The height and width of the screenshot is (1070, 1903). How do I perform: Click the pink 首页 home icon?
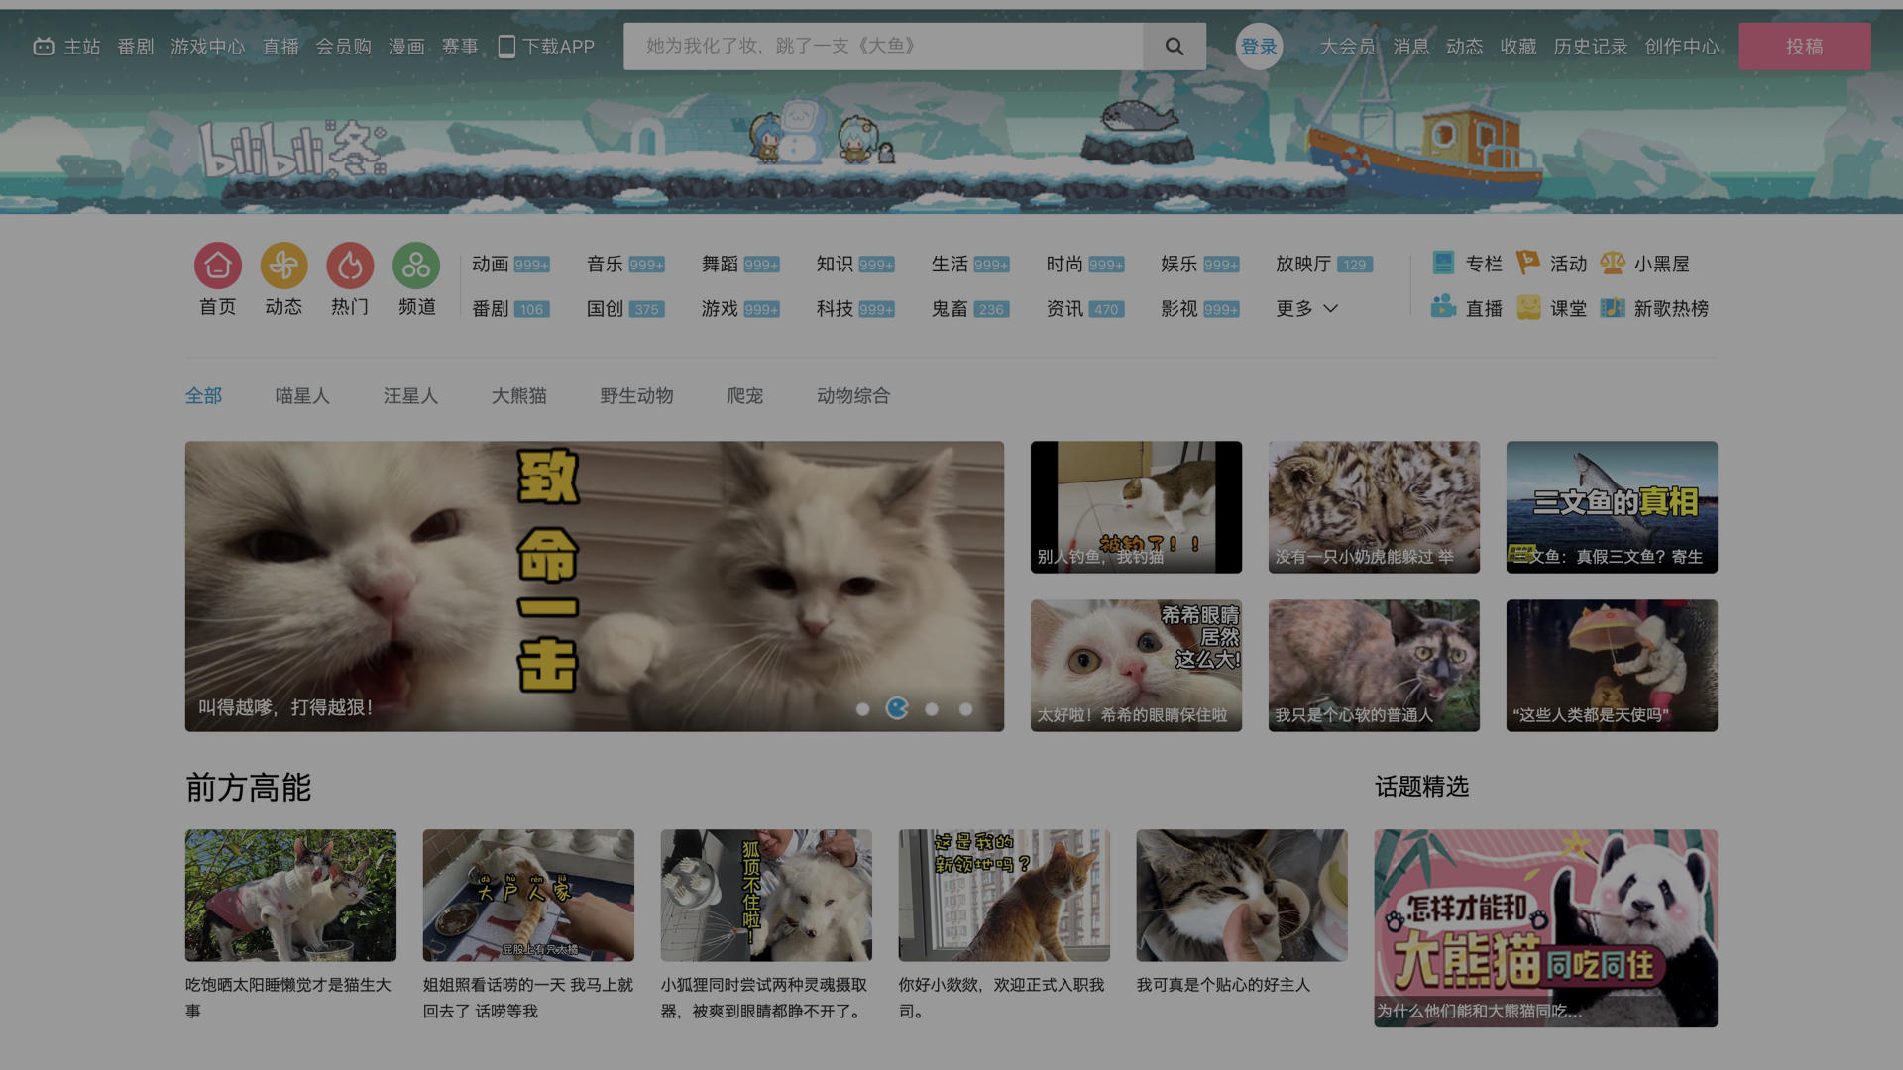pyautogui.click(x=218, y=266)
